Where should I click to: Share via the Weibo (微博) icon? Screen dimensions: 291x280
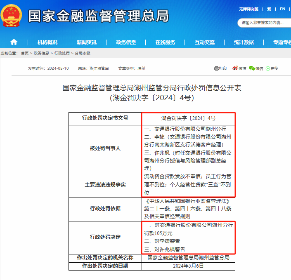(x=239, y=68)
